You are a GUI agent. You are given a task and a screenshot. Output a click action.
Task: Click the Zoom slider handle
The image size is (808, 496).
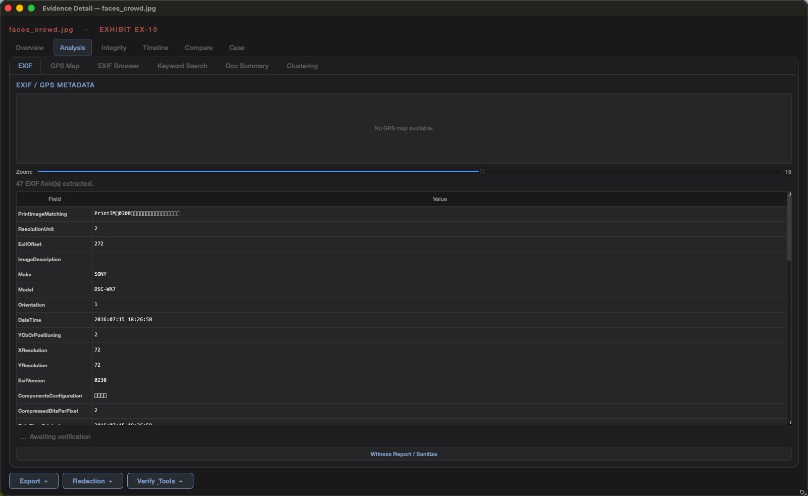[x=482, y=172]
